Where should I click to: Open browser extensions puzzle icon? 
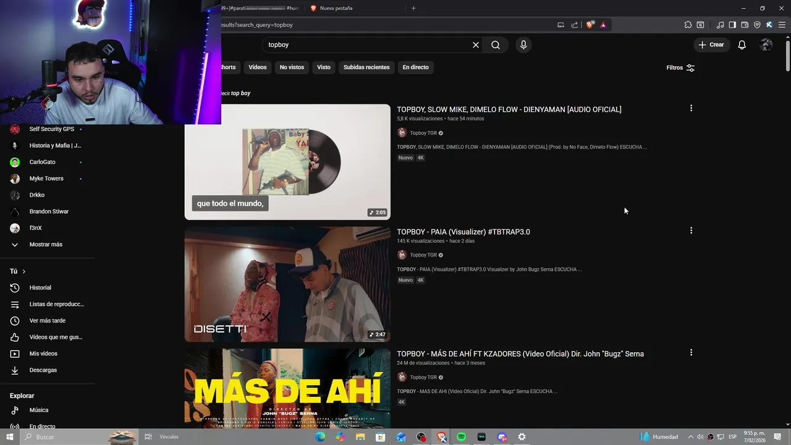tap(688, 25)
